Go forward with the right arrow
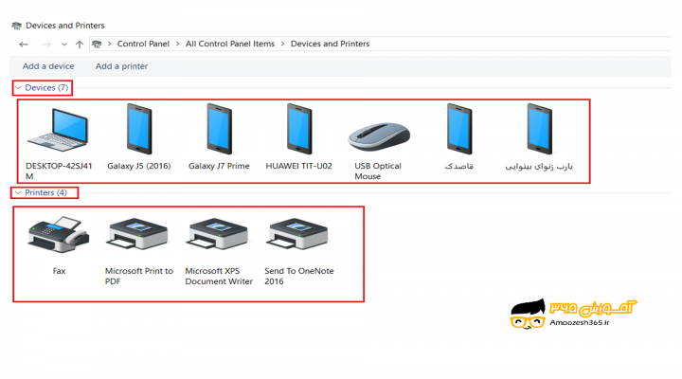682x379 pixels. click(x=46, y=44)
